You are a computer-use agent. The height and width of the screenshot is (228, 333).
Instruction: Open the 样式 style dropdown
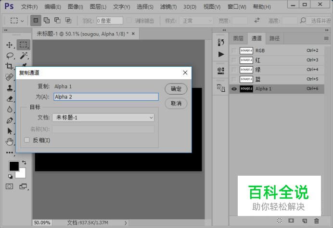click(196, 21)
